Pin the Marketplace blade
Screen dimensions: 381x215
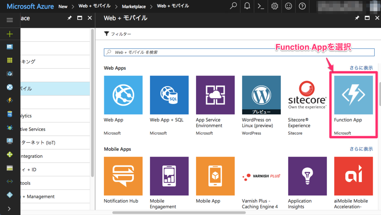point(70,18)
